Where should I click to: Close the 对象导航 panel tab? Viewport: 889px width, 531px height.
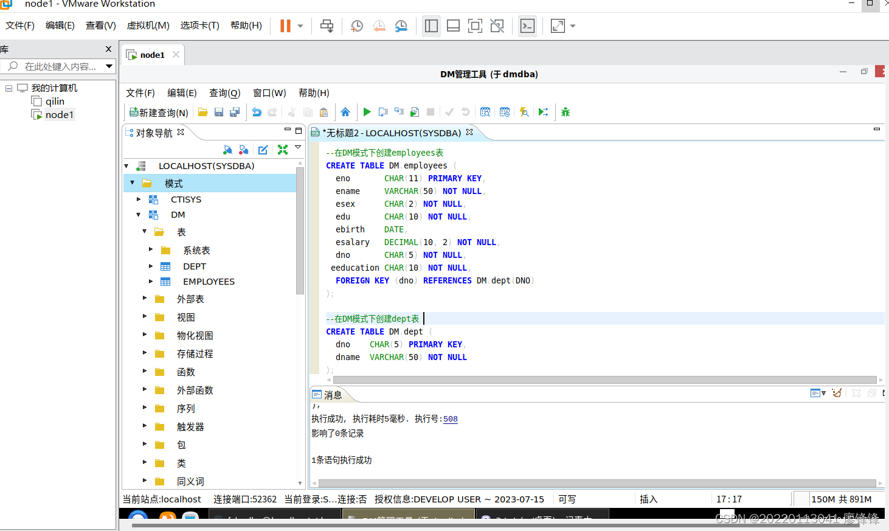pyautogui.click(x=181, y=131)
